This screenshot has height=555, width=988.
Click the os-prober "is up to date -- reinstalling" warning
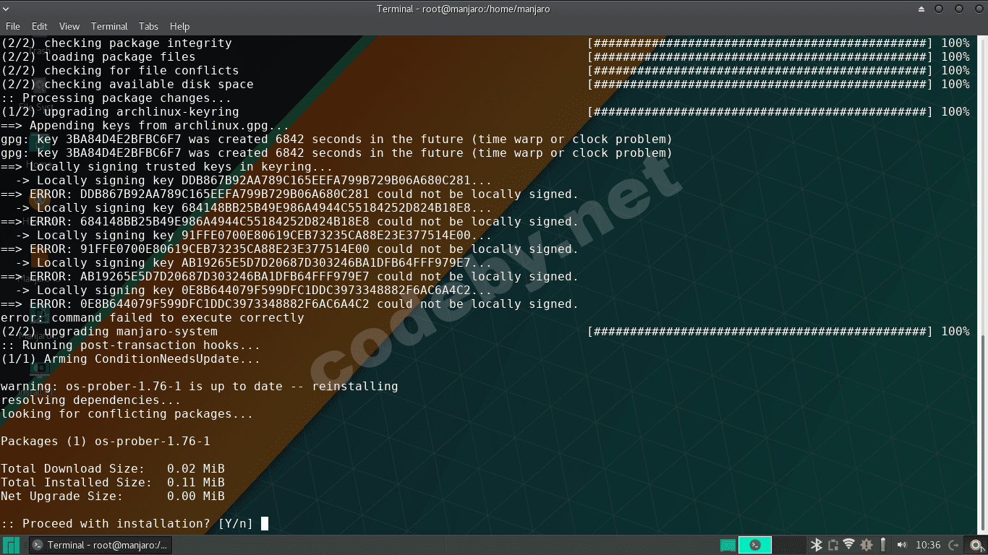(x=200, y=386)
